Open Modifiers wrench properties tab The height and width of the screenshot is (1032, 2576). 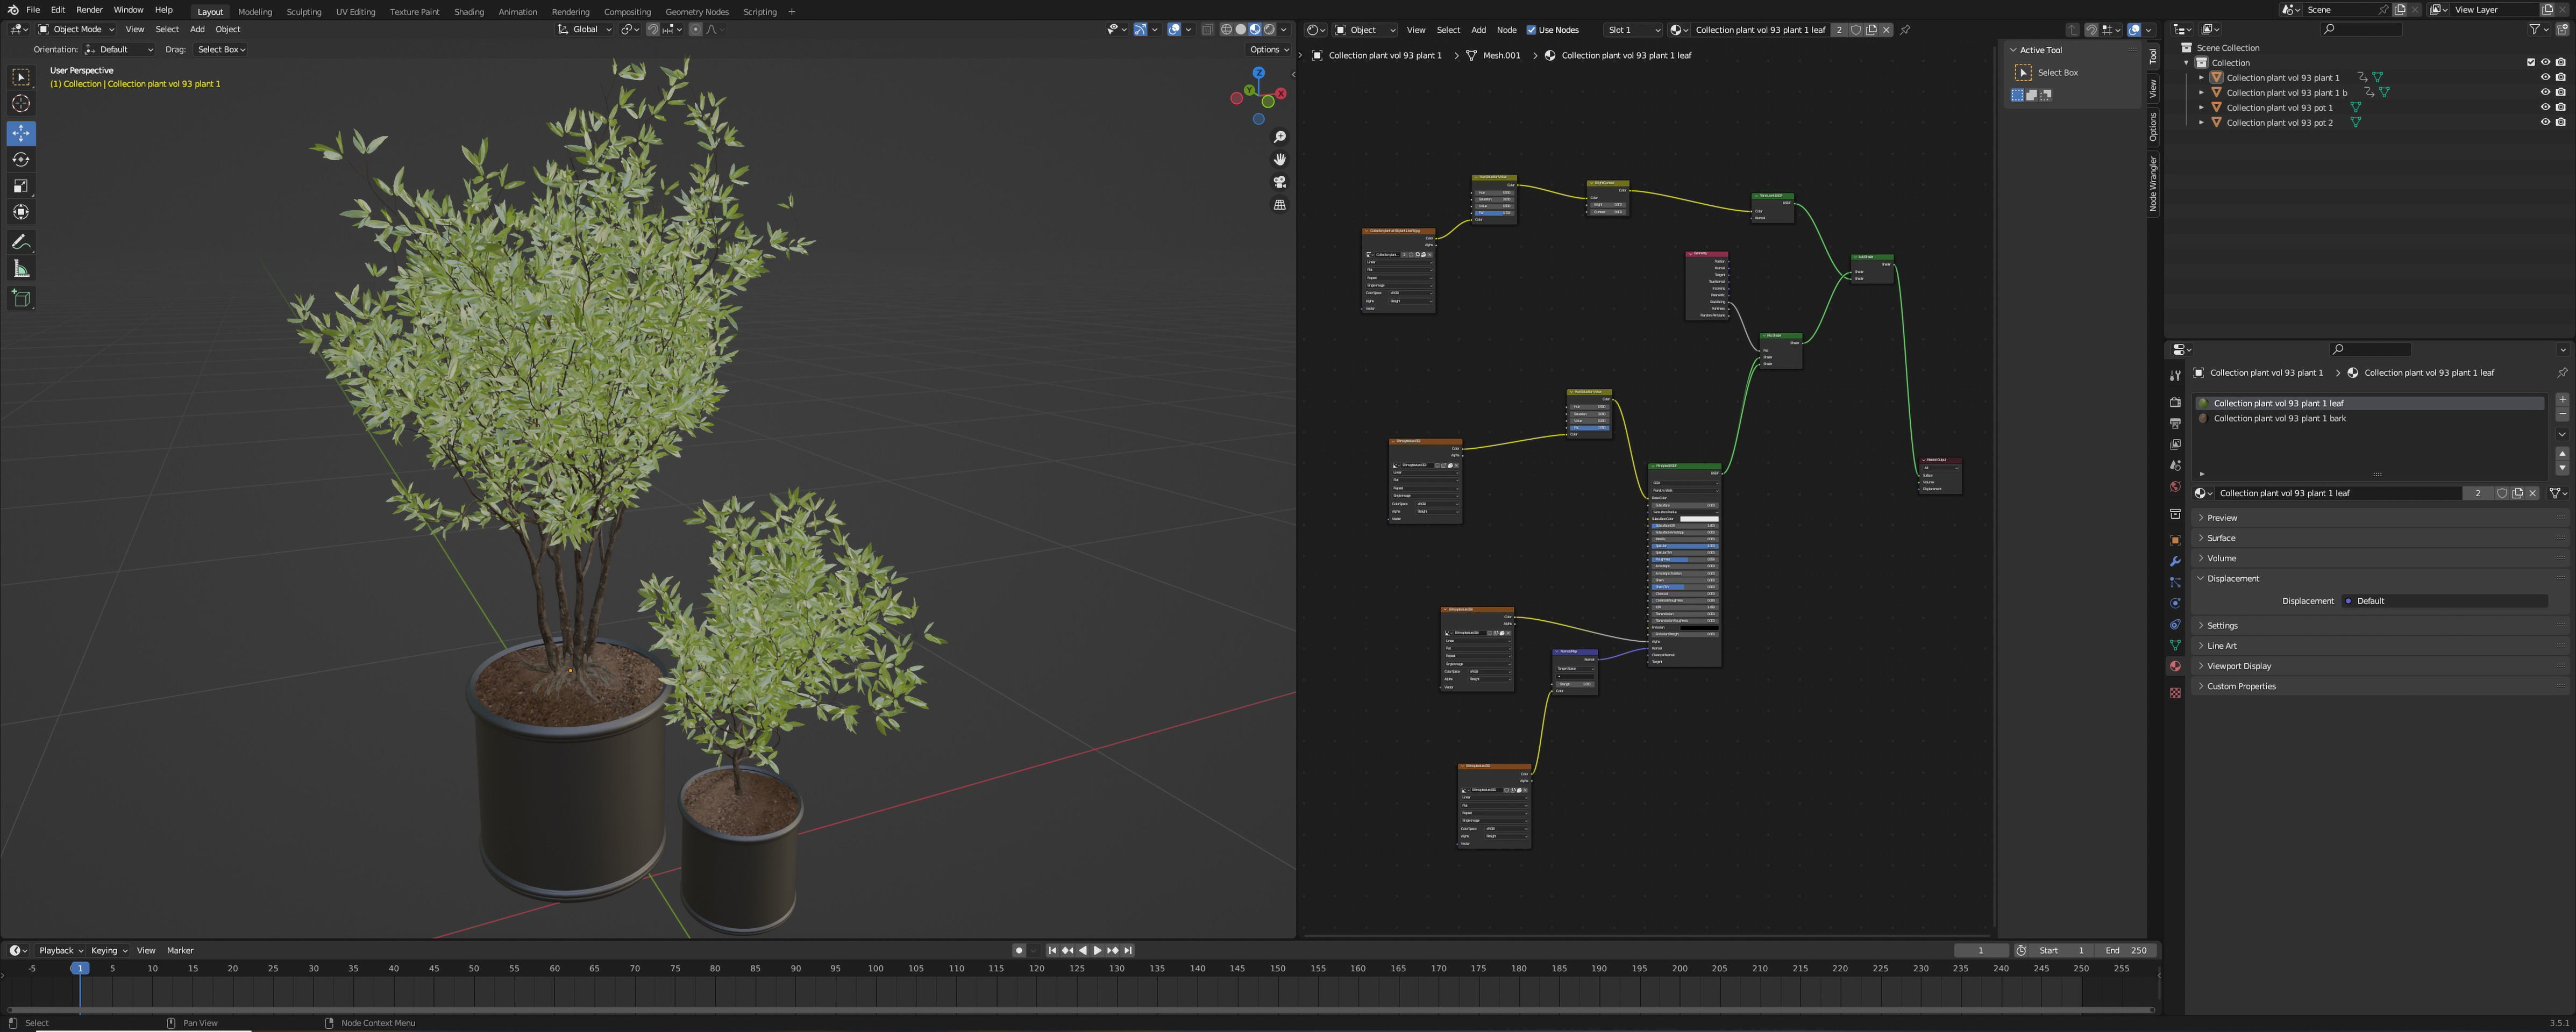click(x=2175, y=562)
